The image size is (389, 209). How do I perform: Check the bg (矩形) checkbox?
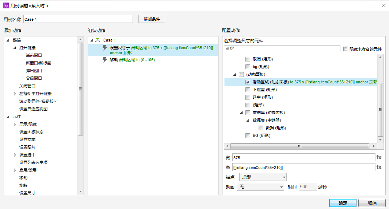point(248,67)
